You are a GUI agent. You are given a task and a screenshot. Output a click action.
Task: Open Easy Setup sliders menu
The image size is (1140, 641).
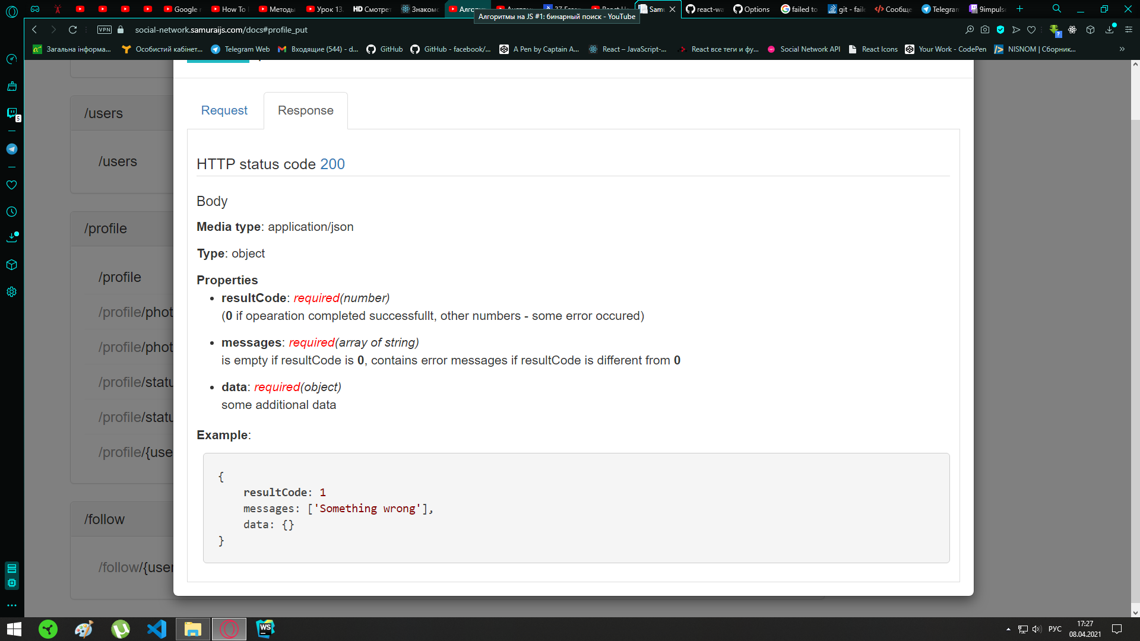tap(1129, 30)
